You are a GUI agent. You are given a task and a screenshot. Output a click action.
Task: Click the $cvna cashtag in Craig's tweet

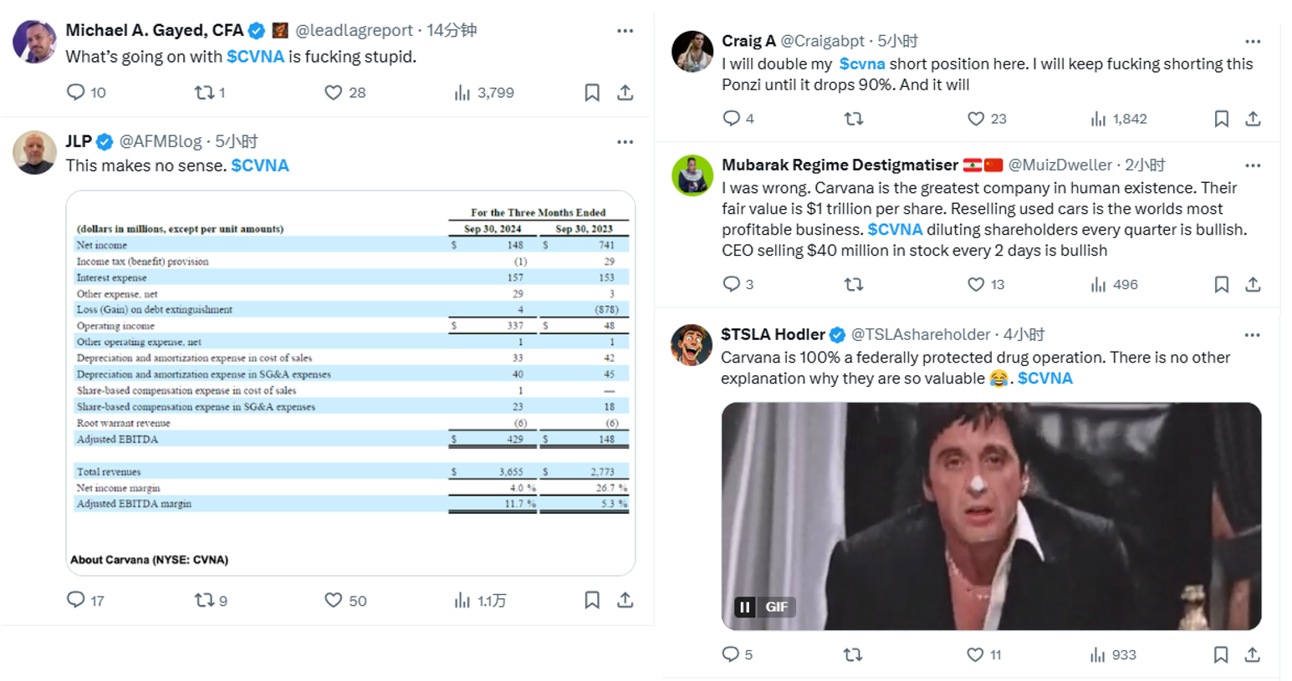coord(862,64)
